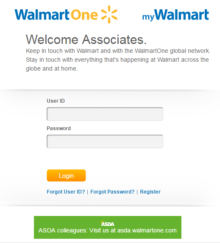Click the 'Walmart' wordmark in WalmartOne logo
Screen dimensions: 220x243
42,14
